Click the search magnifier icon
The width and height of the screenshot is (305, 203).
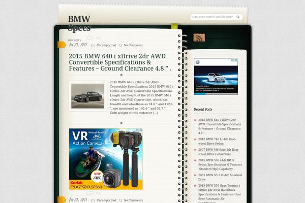click(238, 17)
